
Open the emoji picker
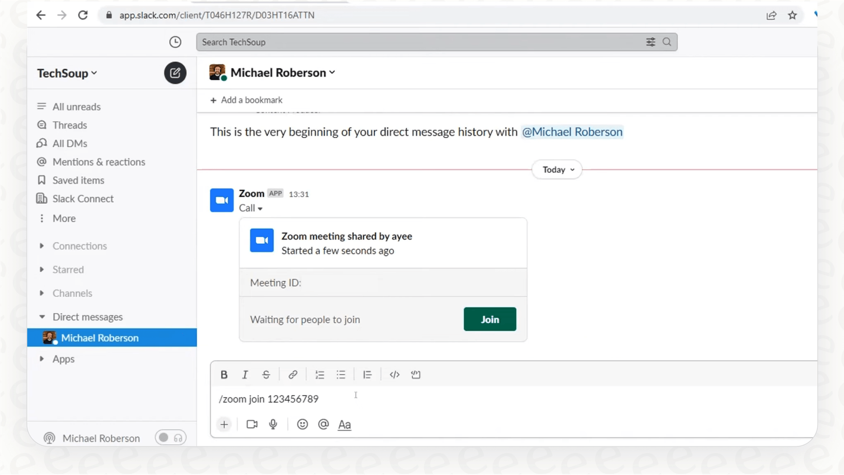pos(302,424)
